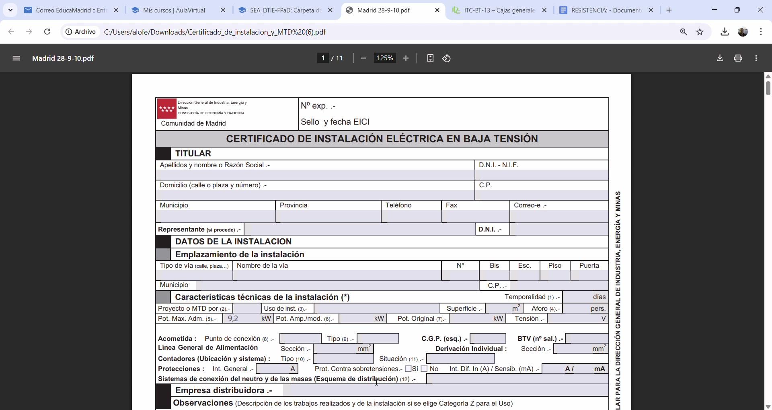
Task: Click the zoom out minus icon
Action: pyautogui.click(x=363, y=58)
